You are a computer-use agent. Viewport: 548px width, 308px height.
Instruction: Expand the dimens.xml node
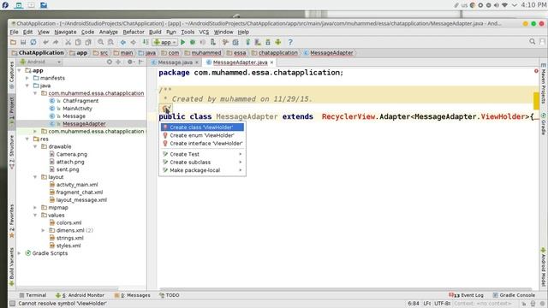coord(43,230)
